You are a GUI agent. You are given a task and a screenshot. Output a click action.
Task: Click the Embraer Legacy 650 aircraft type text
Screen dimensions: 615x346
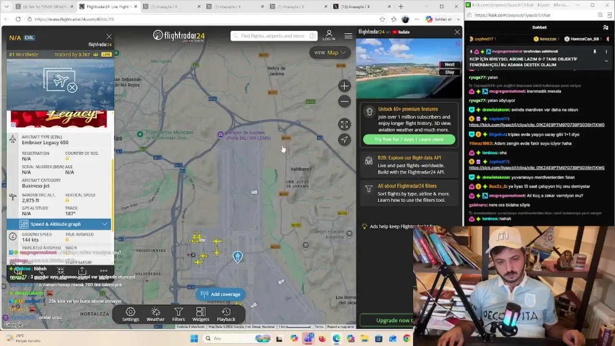[x=45, y=142]
